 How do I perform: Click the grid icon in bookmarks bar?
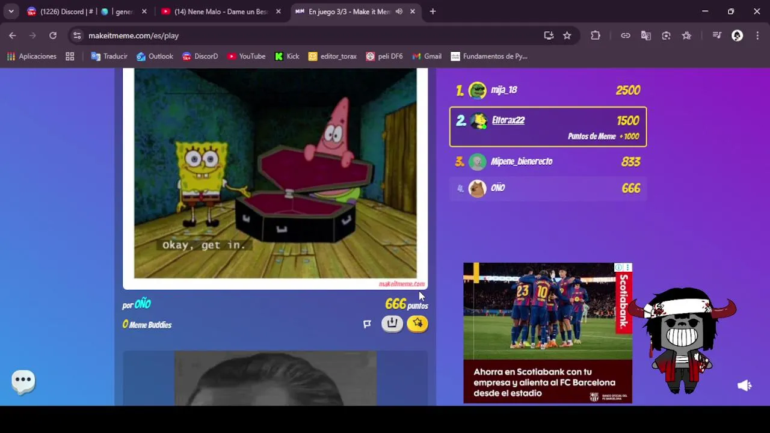70,57
